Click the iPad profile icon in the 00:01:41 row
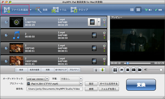This screenshot has width=165, height=99. coord(94,61)
